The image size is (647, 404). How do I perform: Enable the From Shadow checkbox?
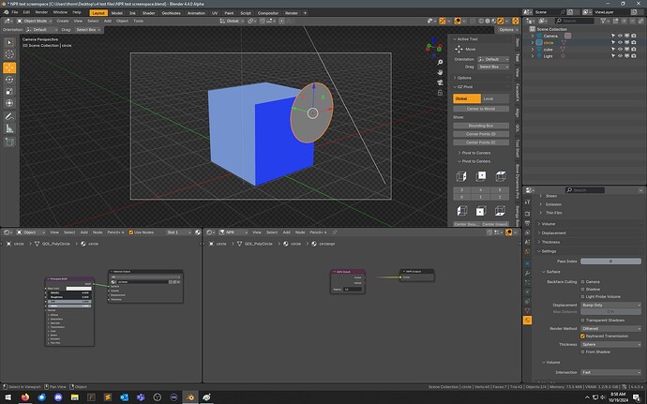point(582,352)
